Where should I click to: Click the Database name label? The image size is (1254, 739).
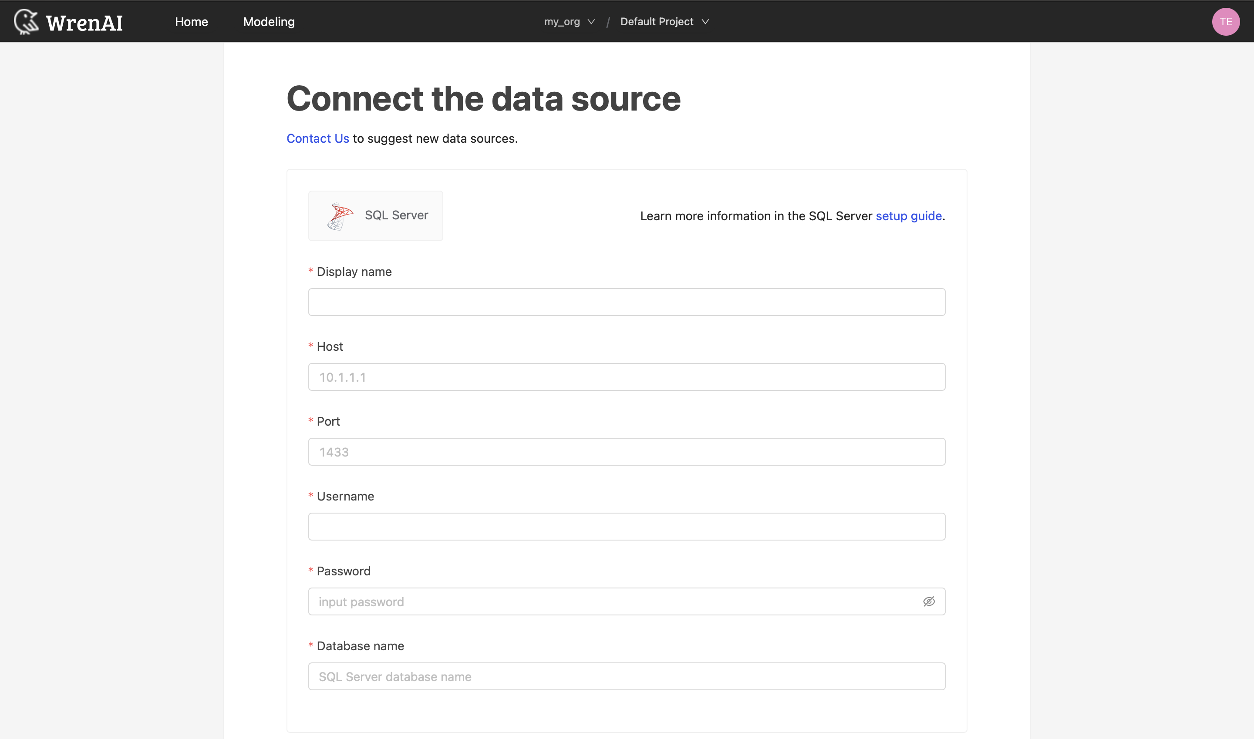point(360,646)
